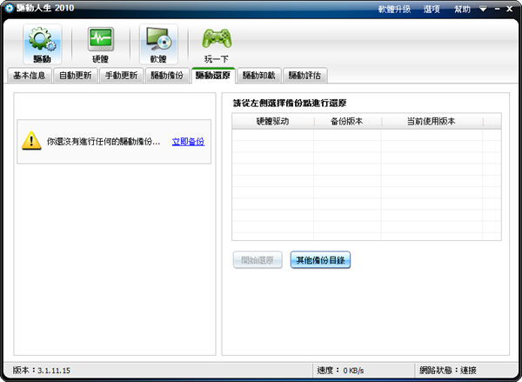Screen dimensions: 522x382
Task: Click the 其他備份目錄 button
Action: click(320, 260)
